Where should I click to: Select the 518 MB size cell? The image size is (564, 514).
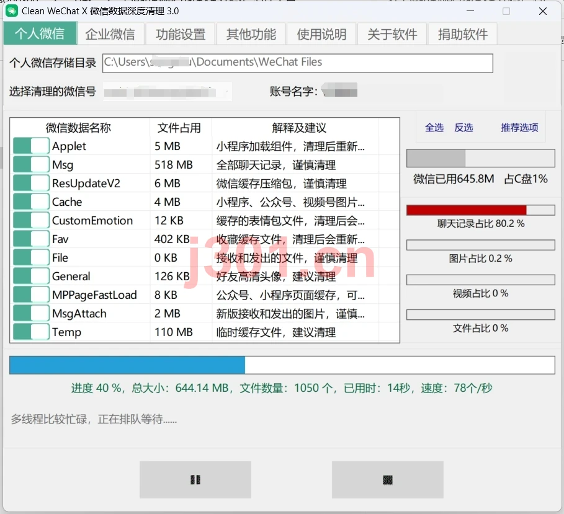point(174,165)
